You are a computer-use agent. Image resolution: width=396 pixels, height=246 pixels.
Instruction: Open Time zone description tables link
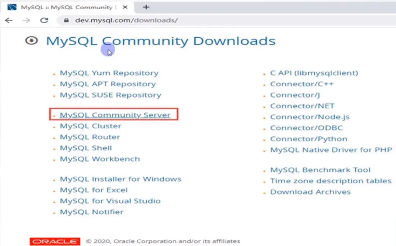click(x=331, y=181)
